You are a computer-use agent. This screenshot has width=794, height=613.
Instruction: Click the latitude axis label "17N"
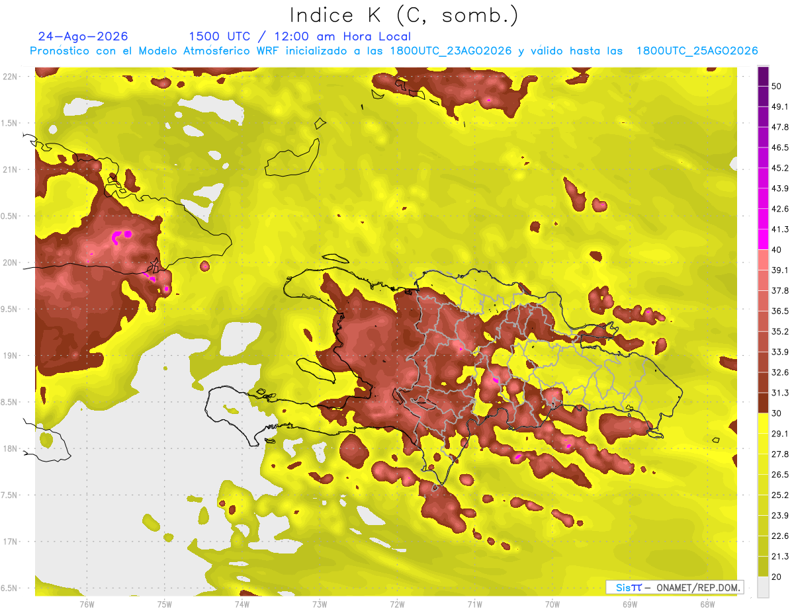pyautogui.click(x=11, y=542)
